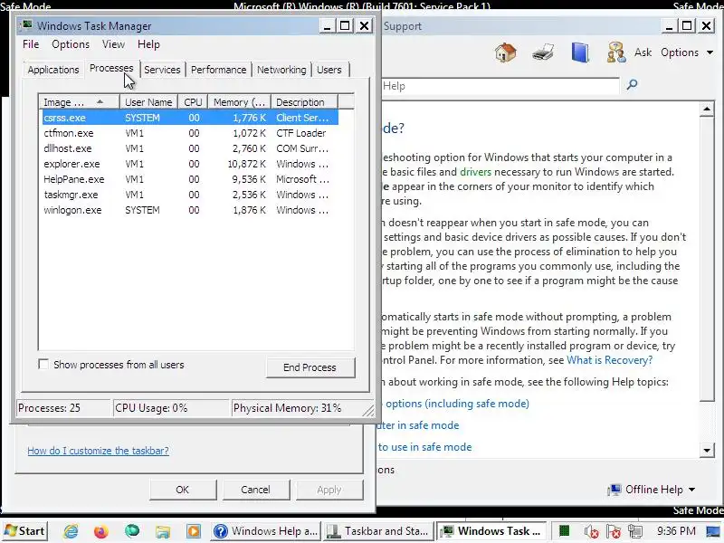The image size is (724, 543).
Task: Click the Ask icon in Help and Support
Action: [616, 52]
